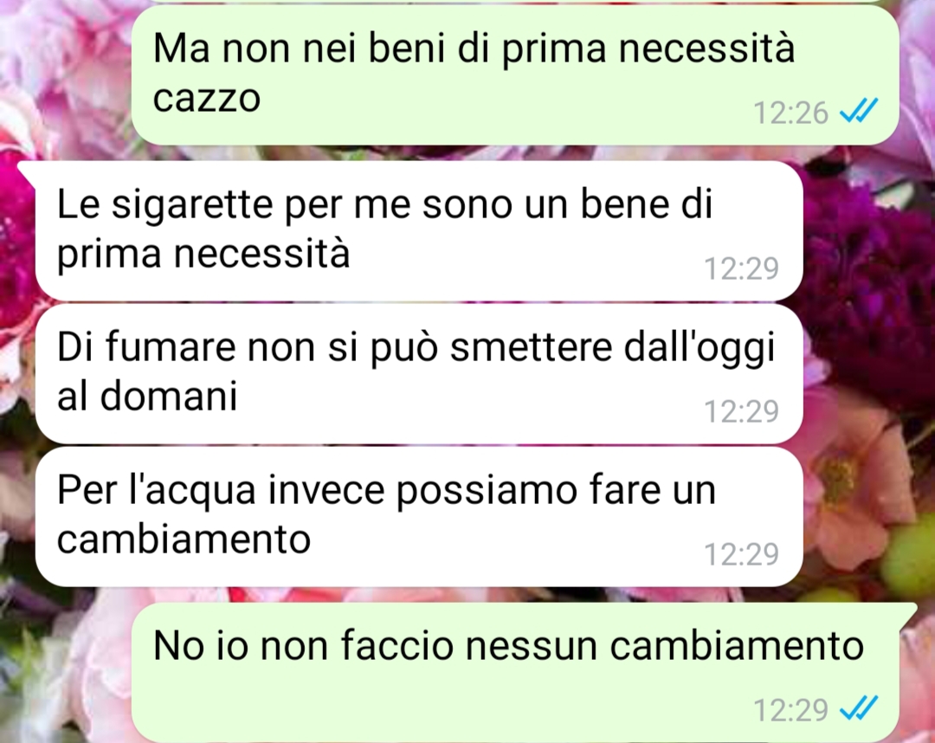Select the 'No io non faccio nessun cambiamento' message
This screenshot has width=935, height=743.
click(x=514, y=673)
